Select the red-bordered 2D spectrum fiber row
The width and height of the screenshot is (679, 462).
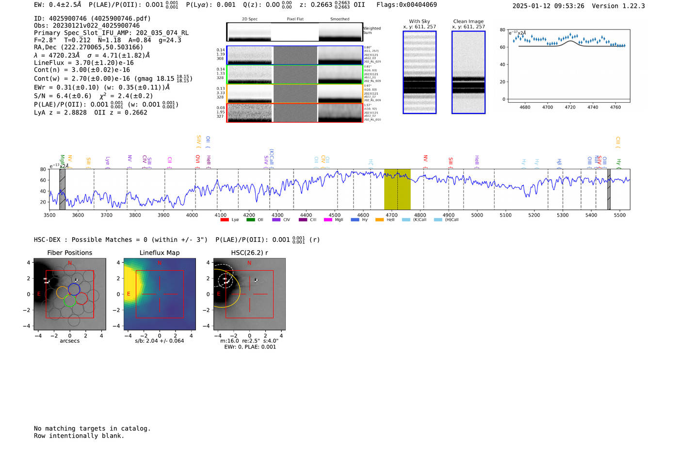click(x=294, y=112)
